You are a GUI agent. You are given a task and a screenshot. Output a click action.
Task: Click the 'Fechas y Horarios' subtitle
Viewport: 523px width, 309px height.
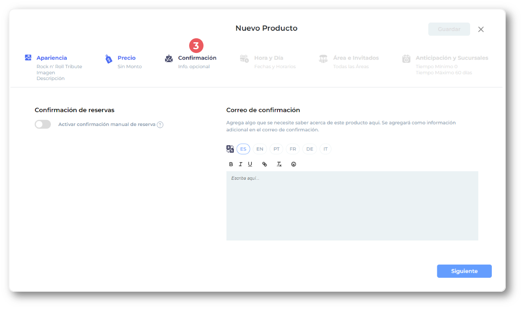point(275,66)
